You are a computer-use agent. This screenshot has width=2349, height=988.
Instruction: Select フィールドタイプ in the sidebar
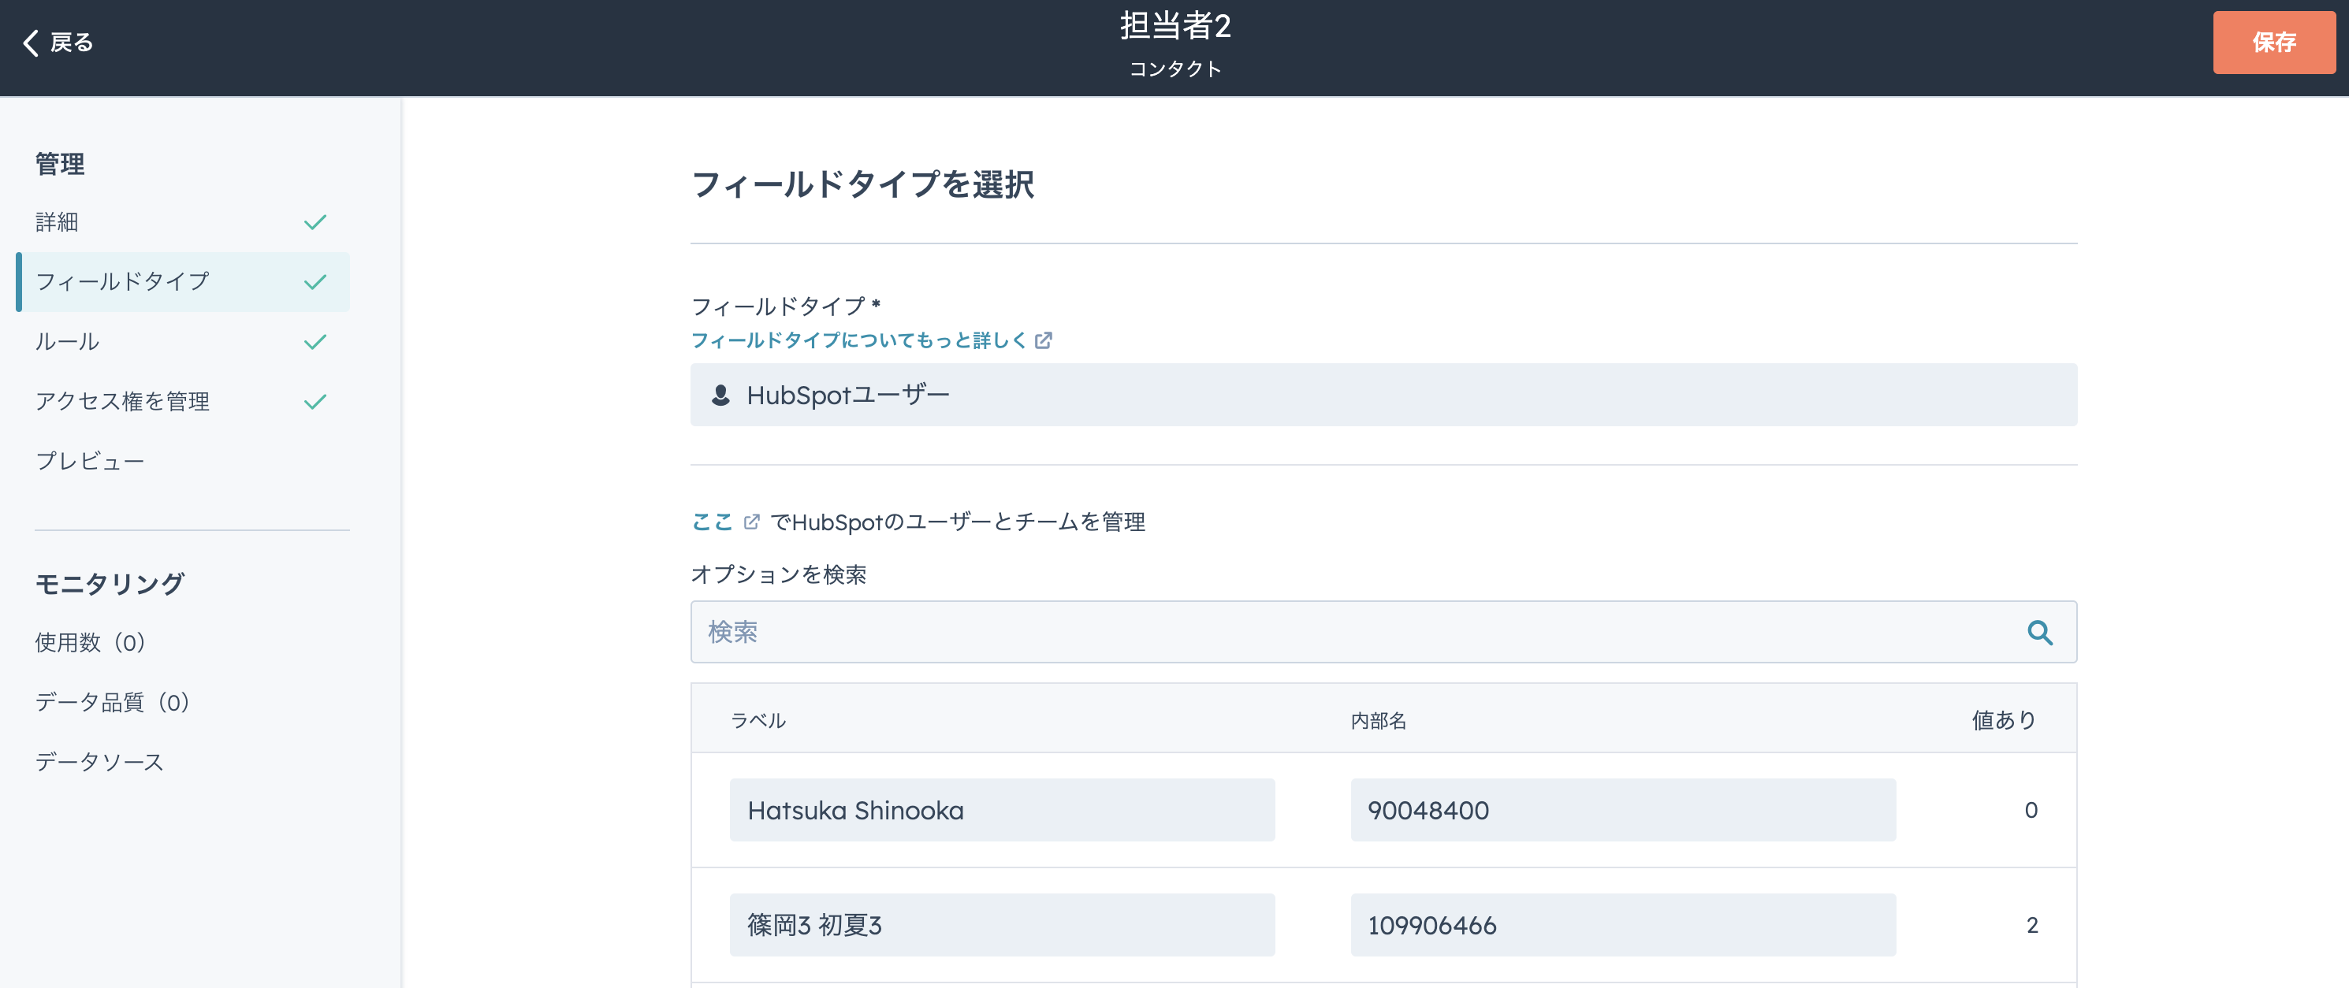[182, 281]
